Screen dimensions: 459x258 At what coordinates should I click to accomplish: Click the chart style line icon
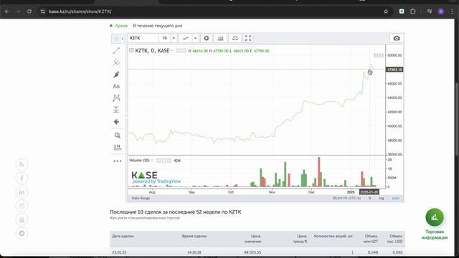coord(185,38)
